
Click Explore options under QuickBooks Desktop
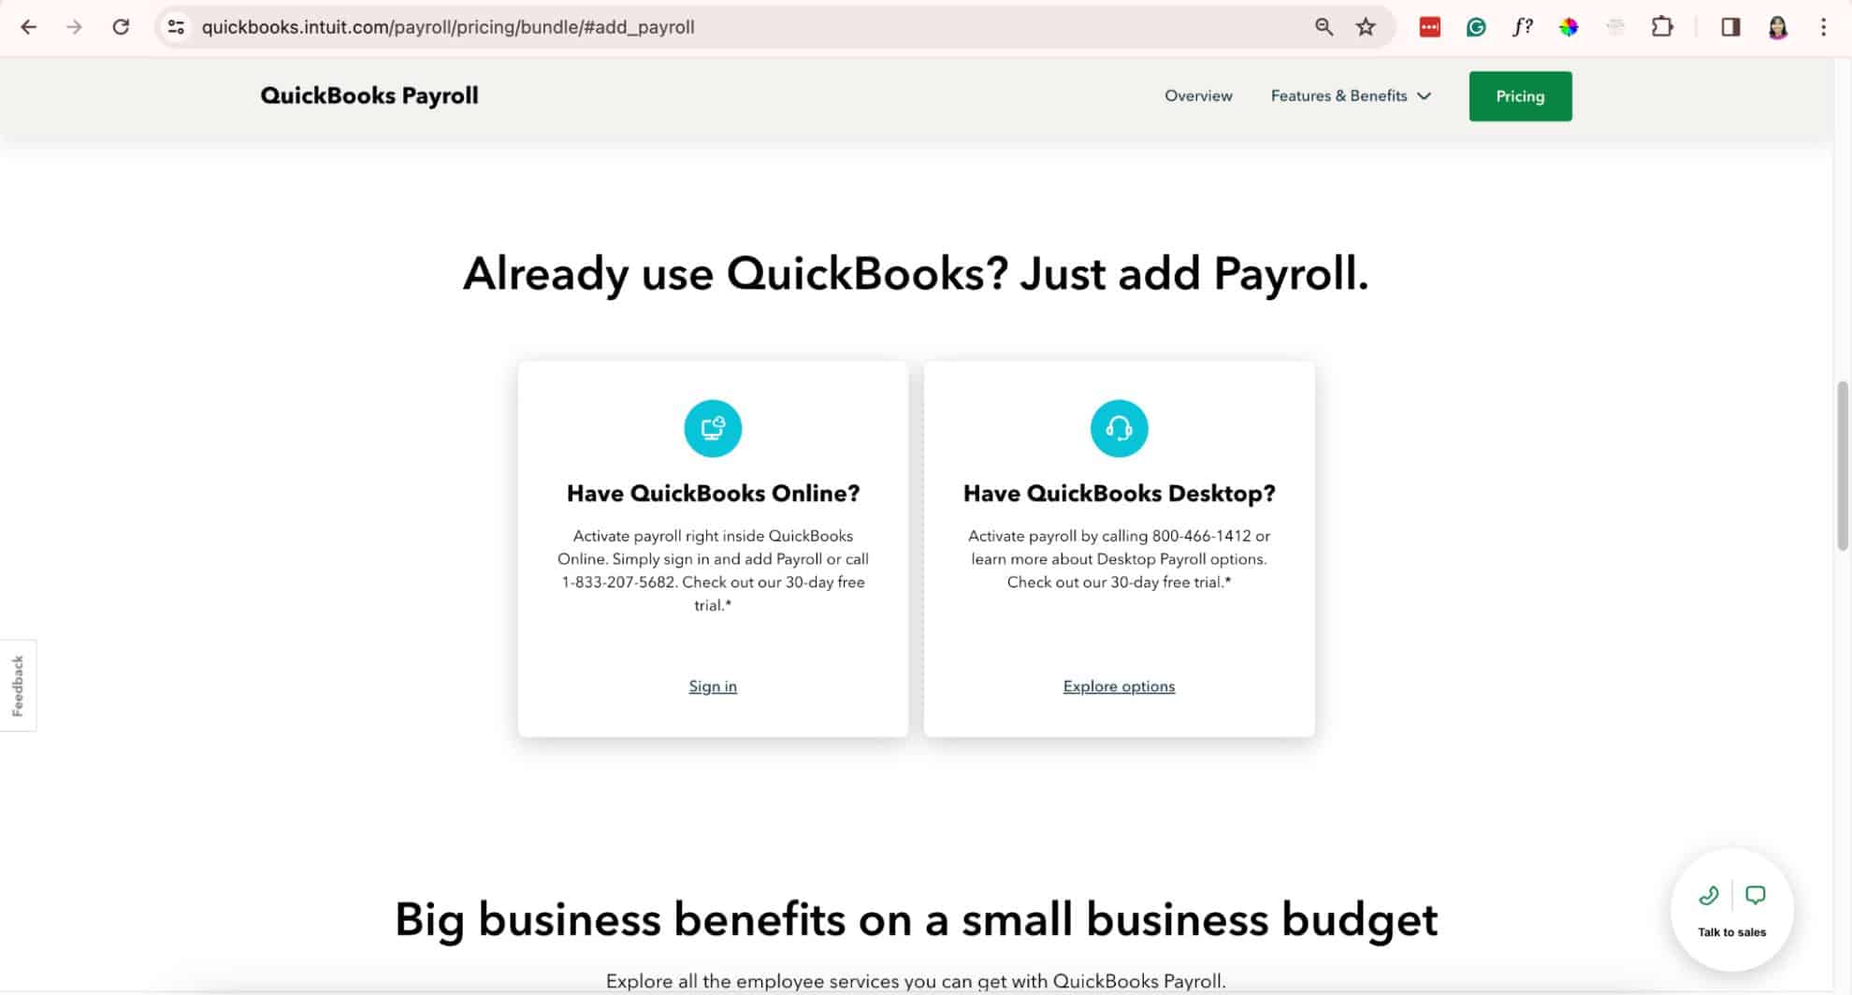coord(1119,685)
